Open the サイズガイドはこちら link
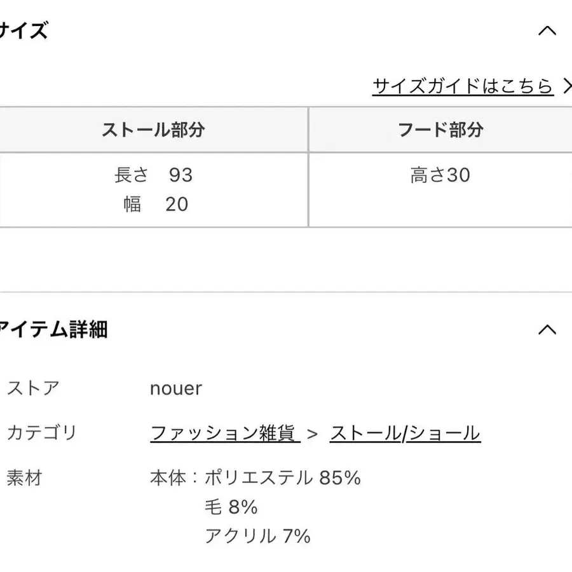This screenshot has width=572, height=572. point(462,86)
